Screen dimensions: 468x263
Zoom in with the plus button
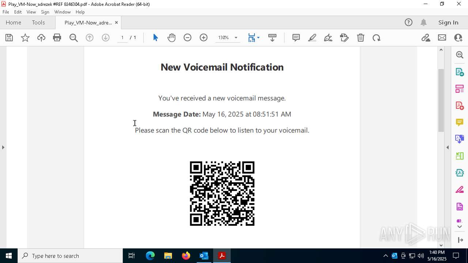[x=204, y=38]
